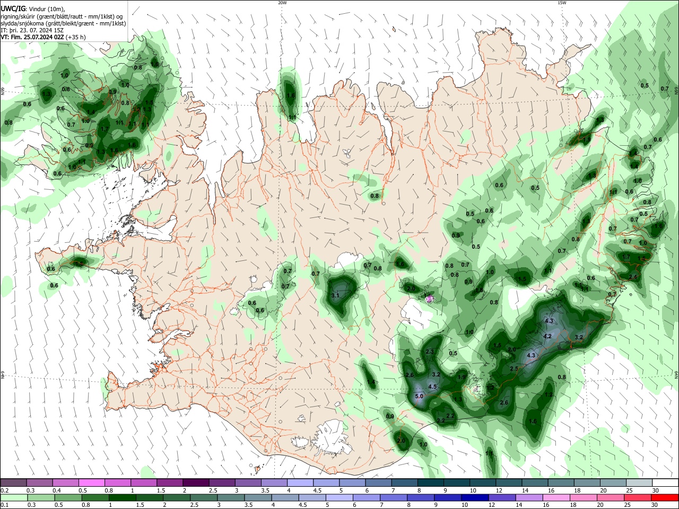Click the '15W' longitude label
Image resolution: width=679 pixels, height=509 pixels.
pyautogui.click(x=562, y=3)
